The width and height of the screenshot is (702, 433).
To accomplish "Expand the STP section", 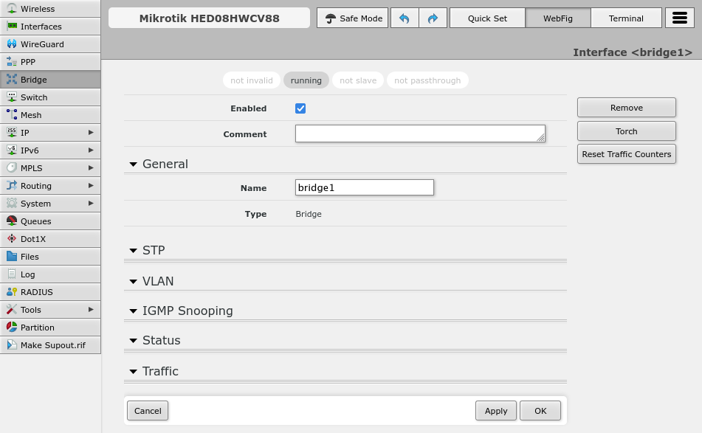I will [153, 251].
